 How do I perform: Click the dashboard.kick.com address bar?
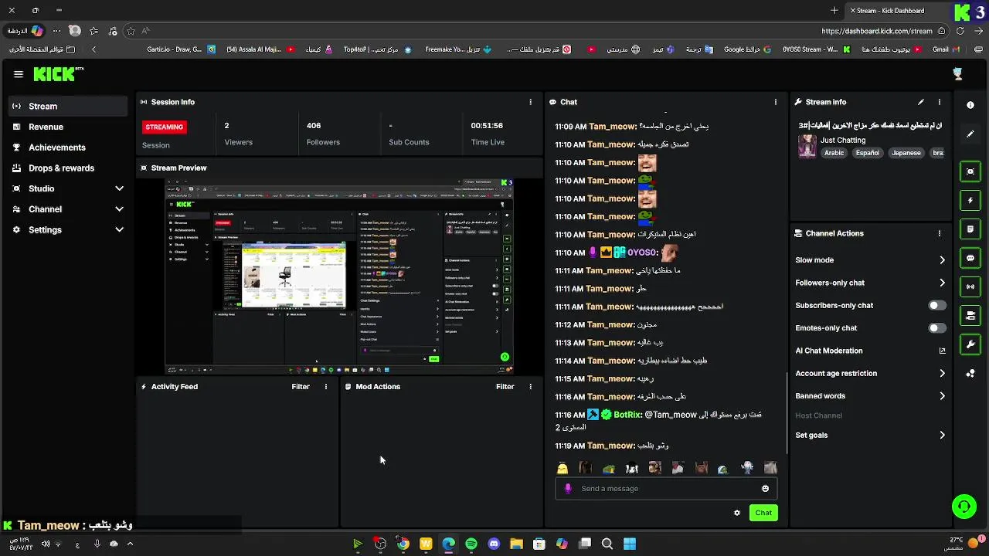(877, 31)
